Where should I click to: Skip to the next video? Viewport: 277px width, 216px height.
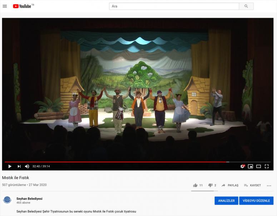pos(19,166)
